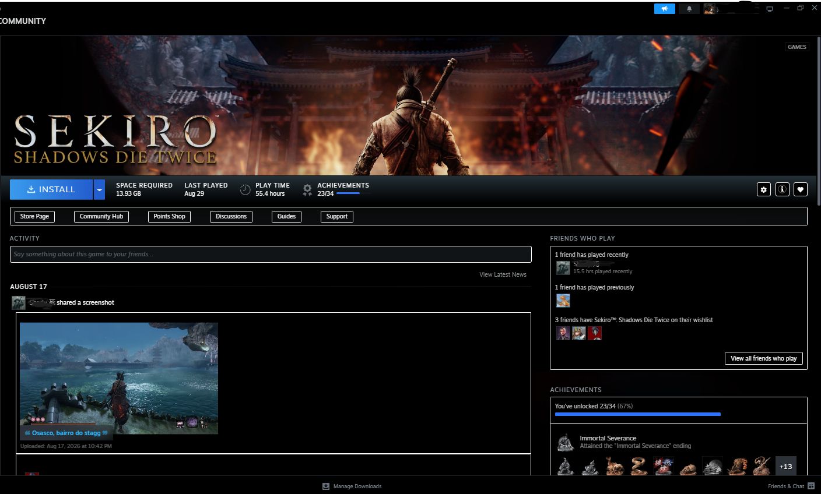Open game settings with the gear icon
821x494 pixels.
764,189
